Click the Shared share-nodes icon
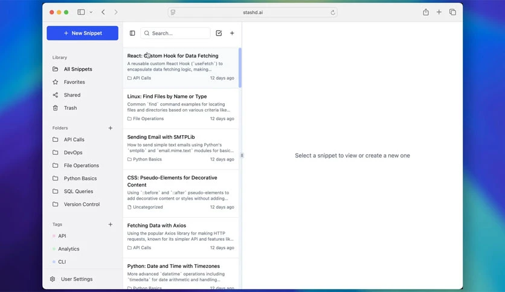The height and width of the screenshot is (292, 505). coord(56,95)
